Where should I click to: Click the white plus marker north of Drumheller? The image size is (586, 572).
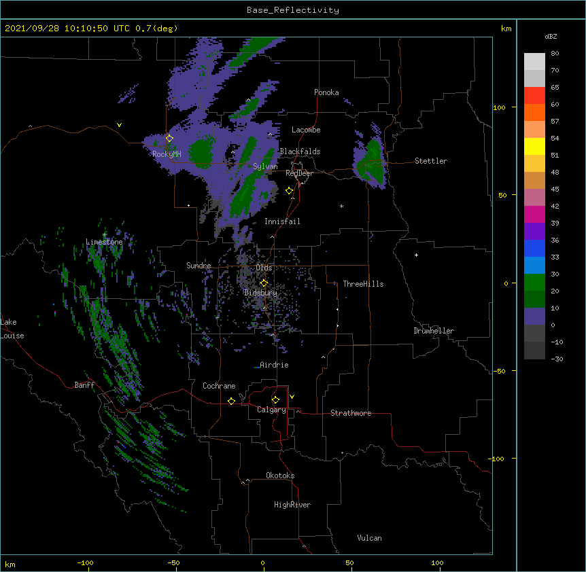416,255
